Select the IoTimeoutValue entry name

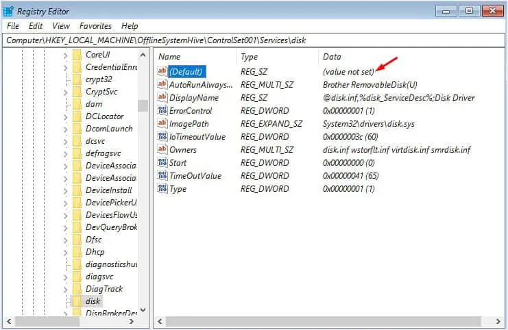197,137
